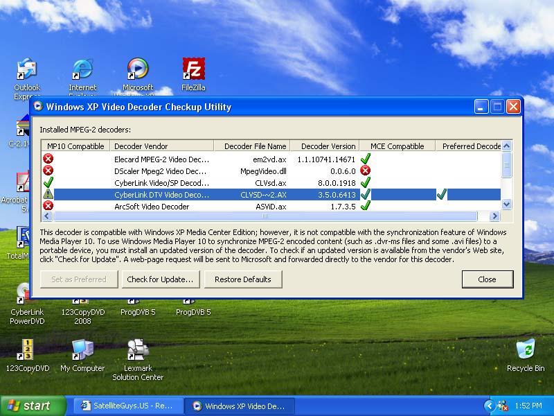Viewport: 554px width, 416px height.
Task: Sort by the Decoder Vendor column header
Action: pos(162,146)
